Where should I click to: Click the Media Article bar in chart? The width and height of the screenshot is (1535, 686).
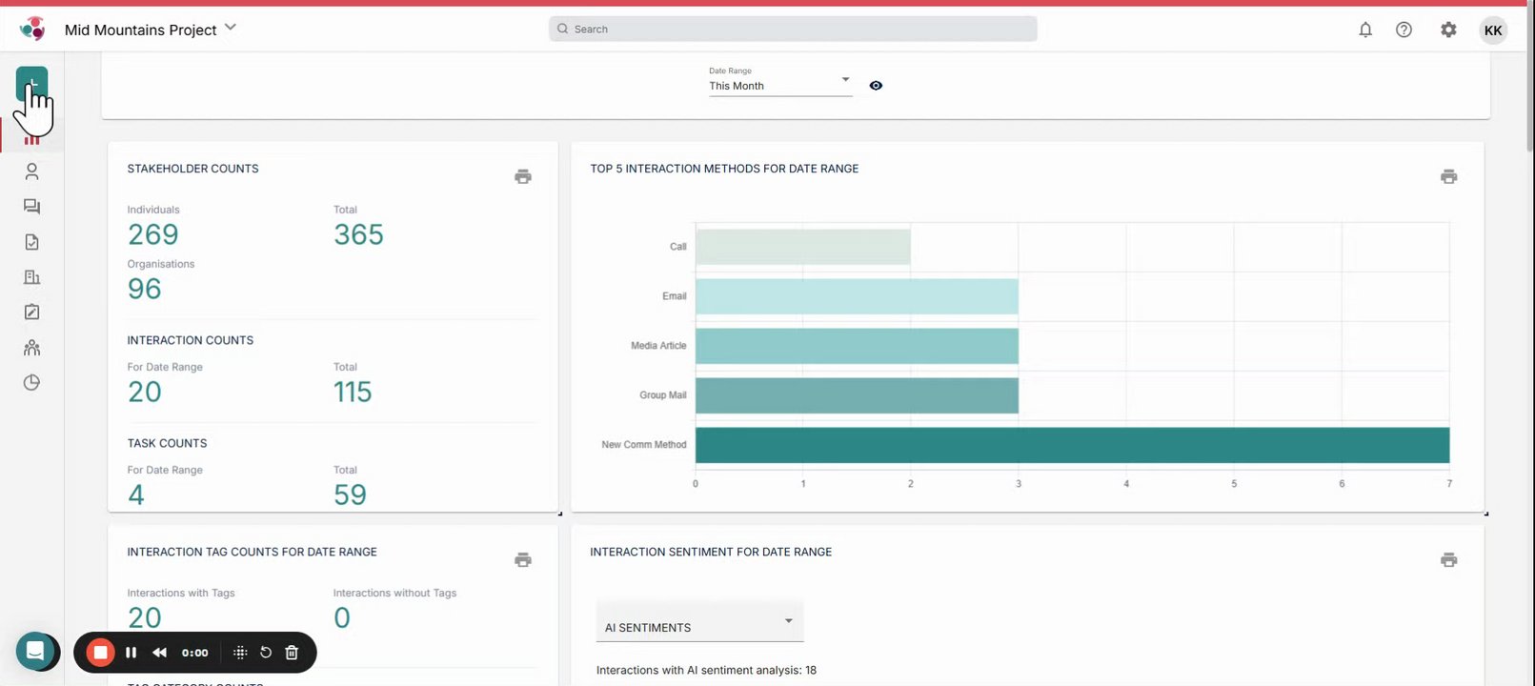(857, 346)
